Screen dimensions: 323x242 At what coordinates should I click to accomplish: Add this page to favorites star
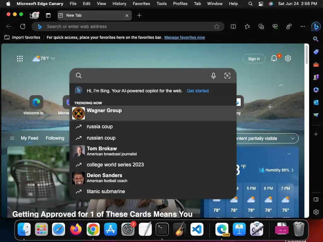216,26
